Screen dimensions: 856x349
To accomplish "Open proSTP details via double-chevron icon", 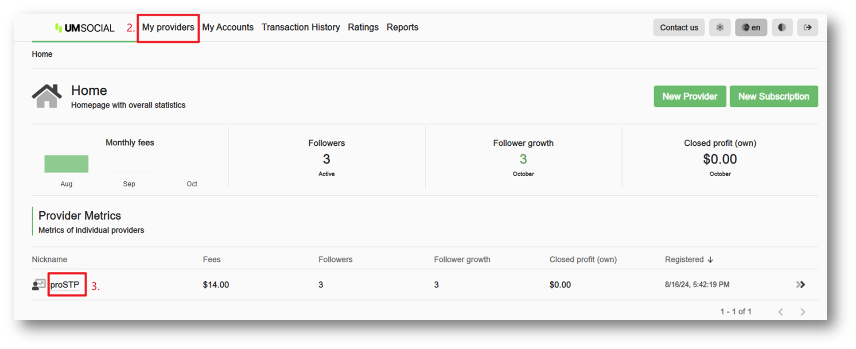I will (x=800, y=284).
